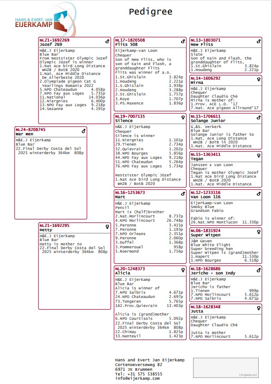Click ring number NL17-1820508 of Flits 508

(130, 40)
